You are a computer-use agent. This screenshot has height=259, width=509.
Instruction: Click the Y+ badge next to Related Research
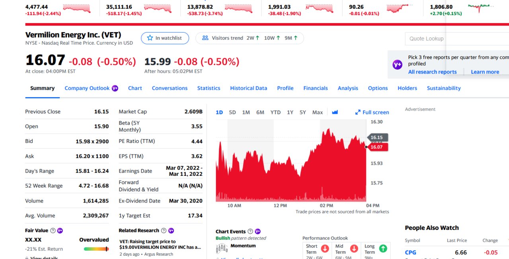[171, 230]
